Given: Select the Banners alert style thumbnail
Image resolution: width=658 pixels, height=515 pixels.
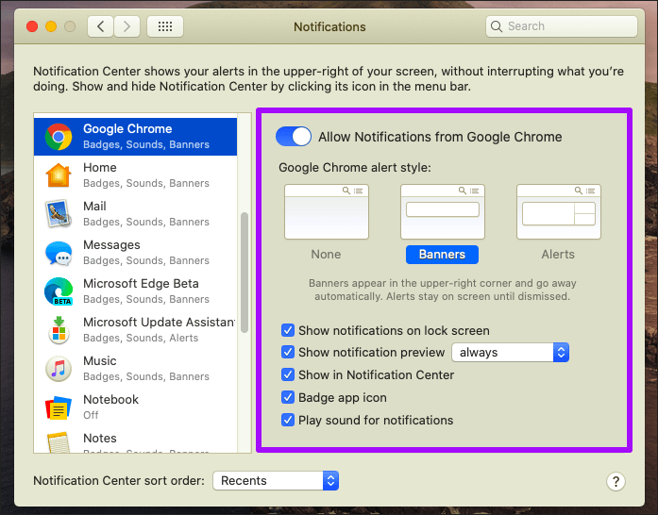Looking at the screenshot, I should click(443, 212).
